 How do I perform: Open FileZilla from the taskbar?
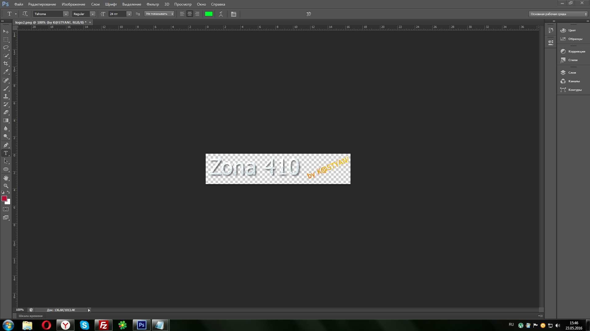[103, 325]
